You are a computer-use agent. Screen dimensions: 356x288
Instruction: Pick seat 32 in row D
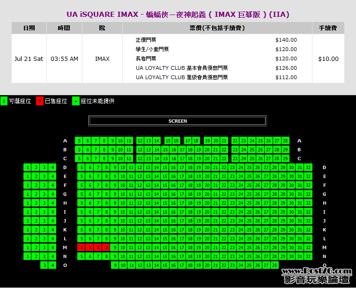tap(308, 168)
